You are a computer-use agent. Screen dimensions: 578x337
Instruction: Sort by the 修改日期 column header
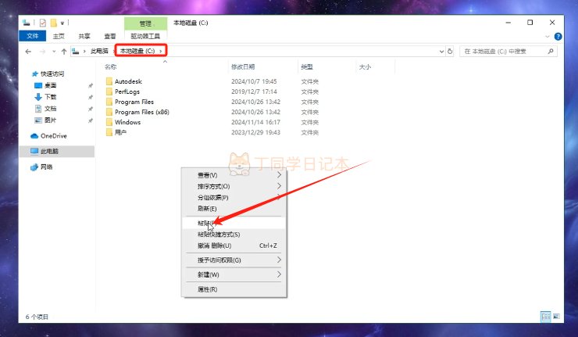(243, 66)
